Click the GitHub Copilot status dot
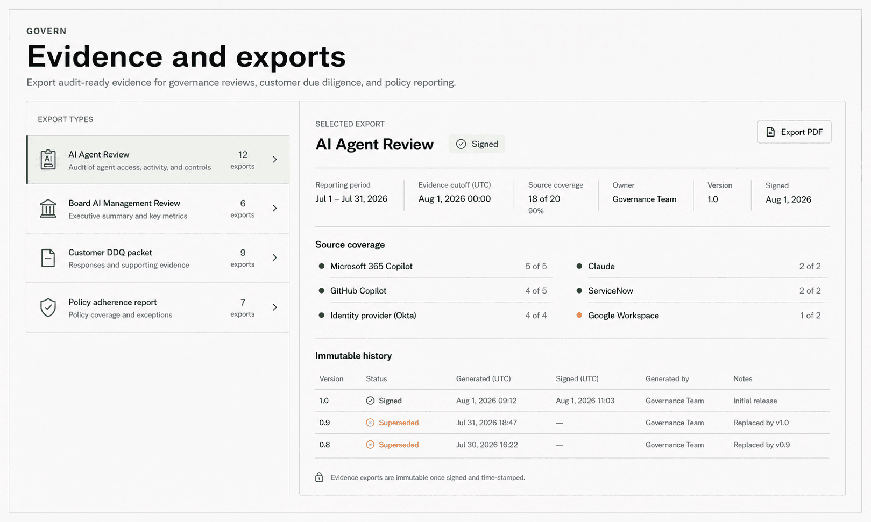This screenshot has height=522, width=871. [x=322, y=291]
